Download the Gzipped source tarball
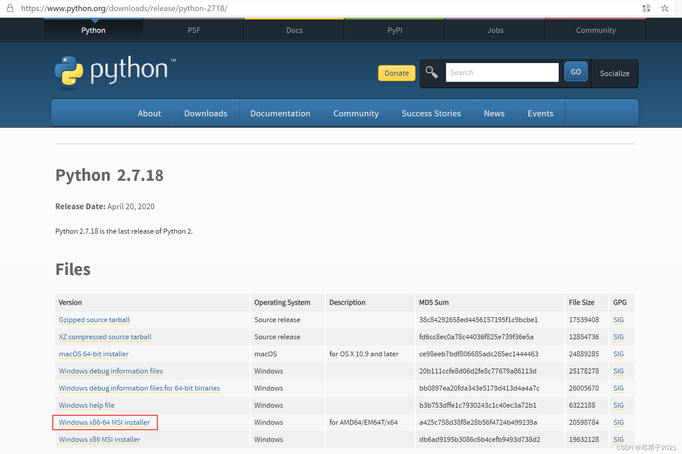682x454 pixels. [x=94, y=320]
